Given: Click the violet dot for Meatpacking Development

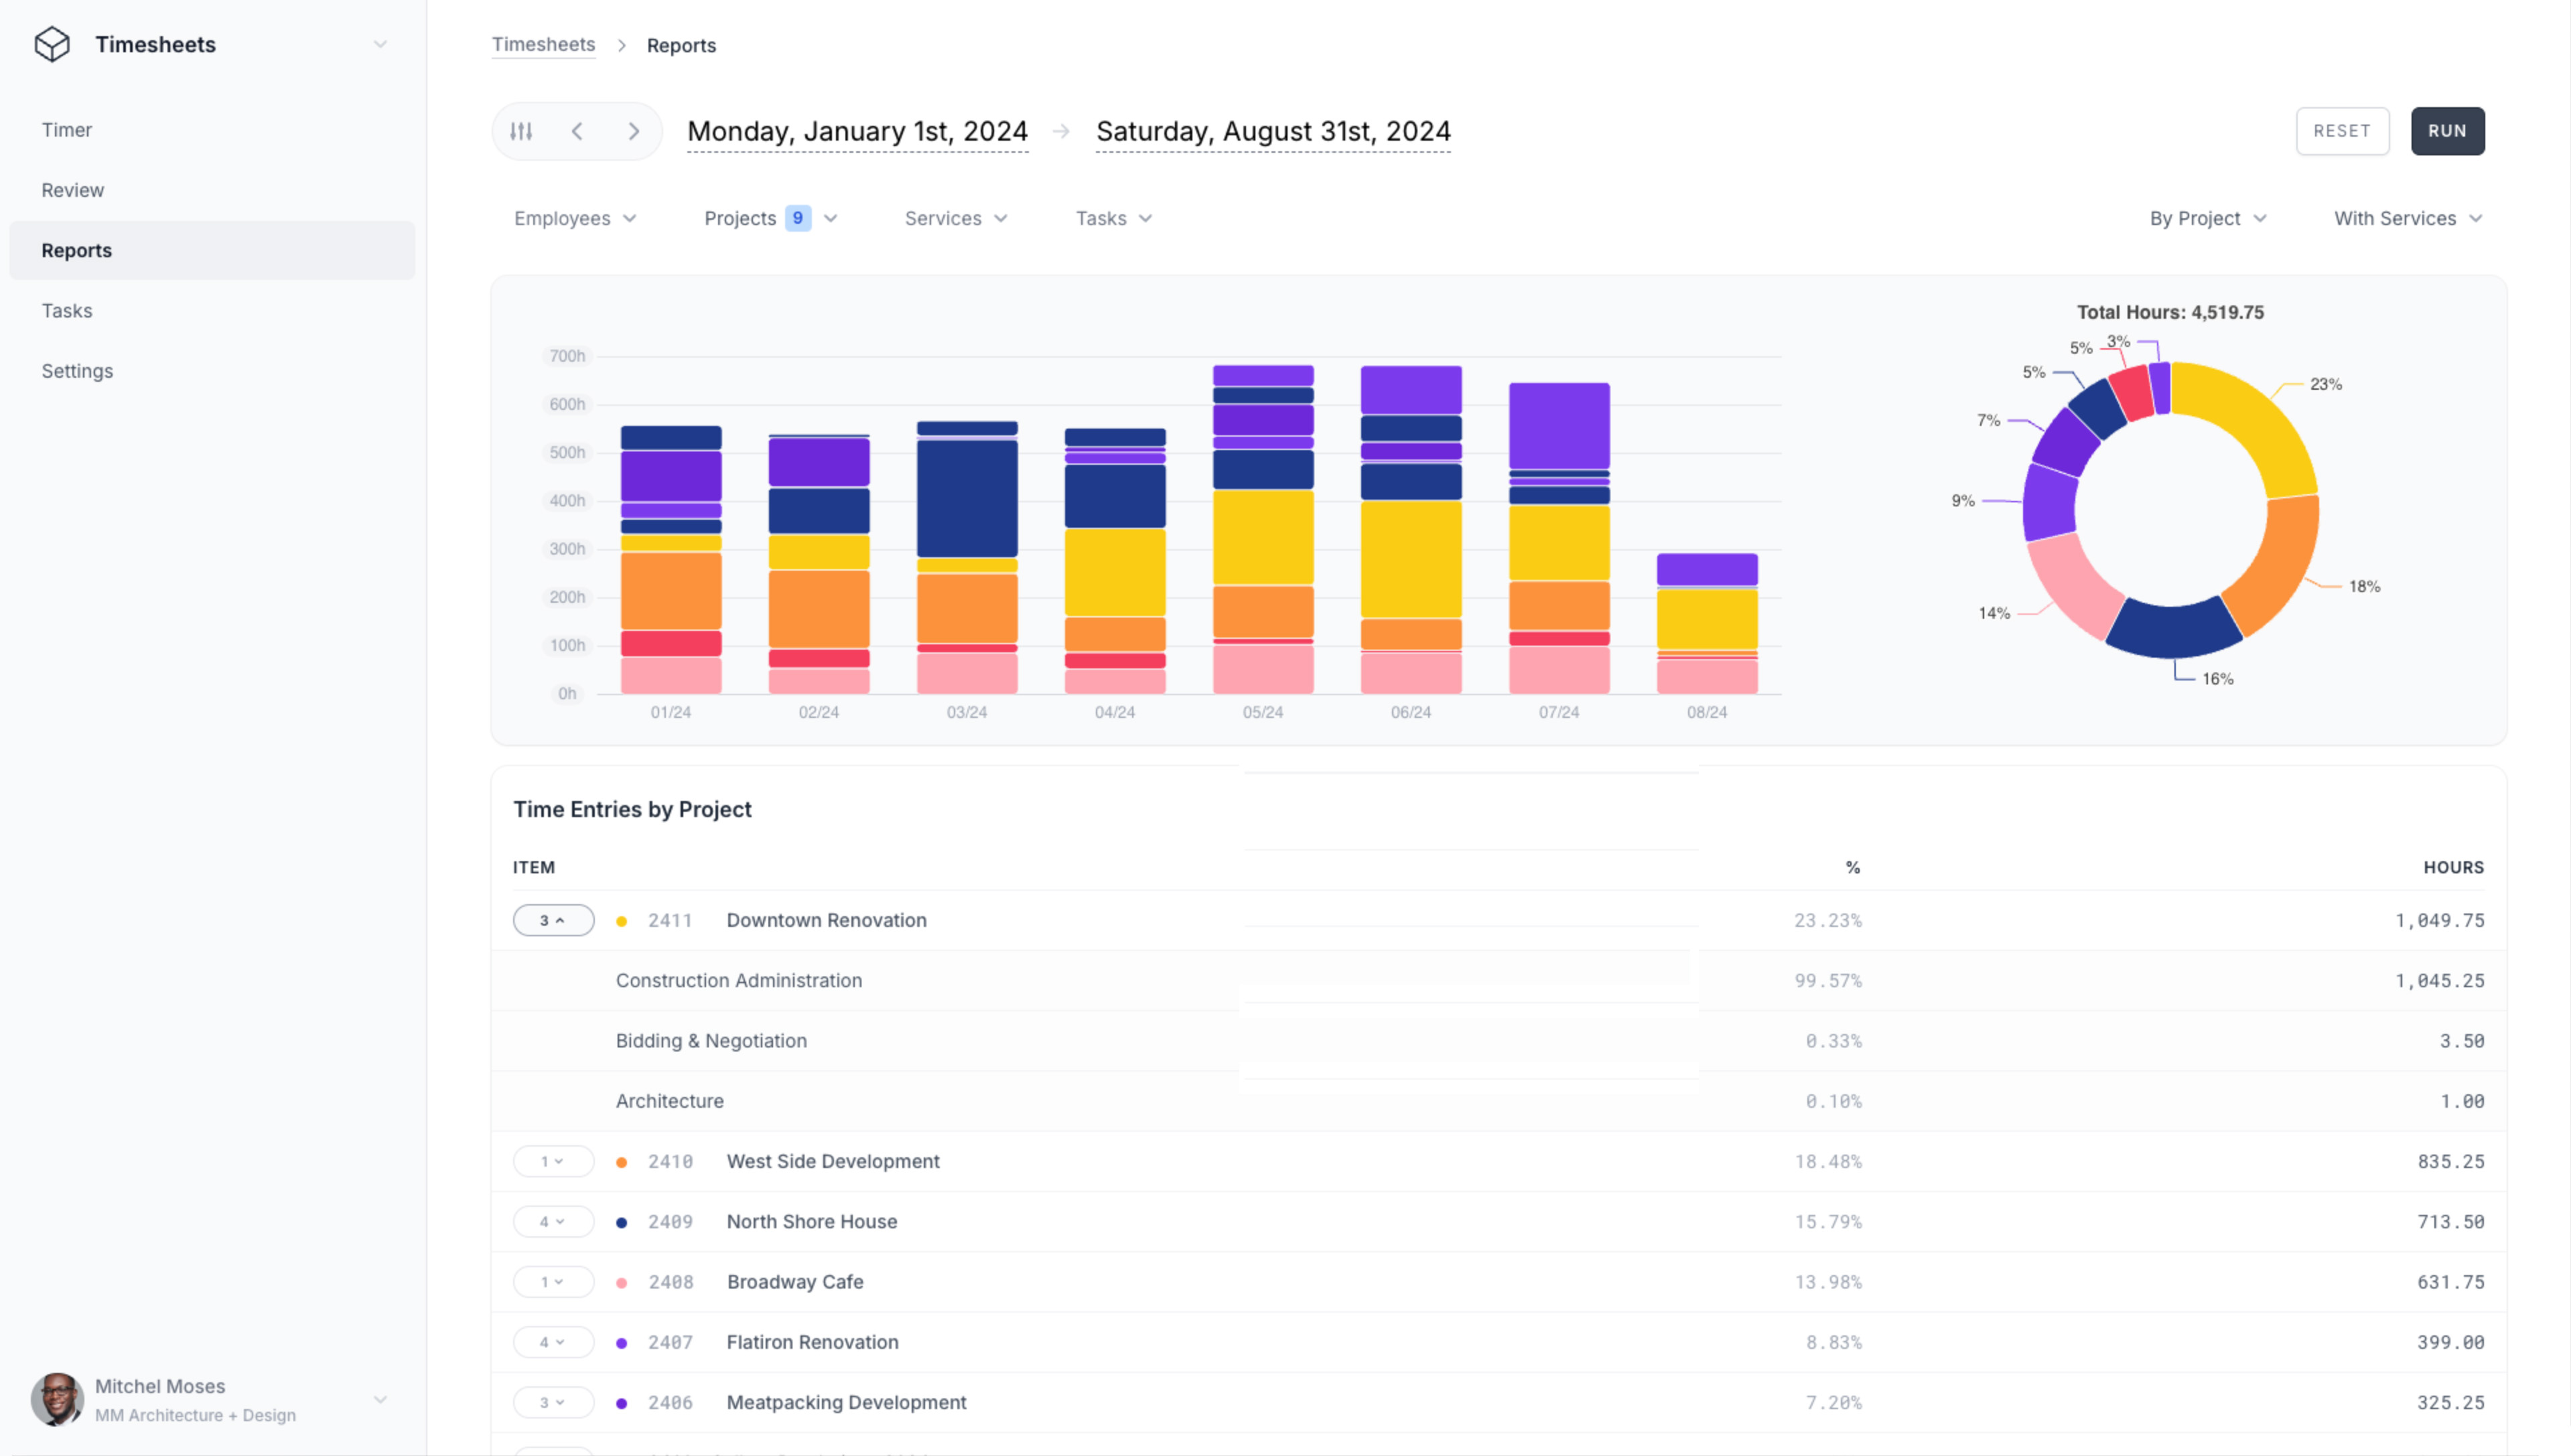Looking at the screenshot, I should tap(621, 1403).
